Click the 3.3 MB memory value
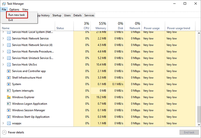 click(102, 78)
